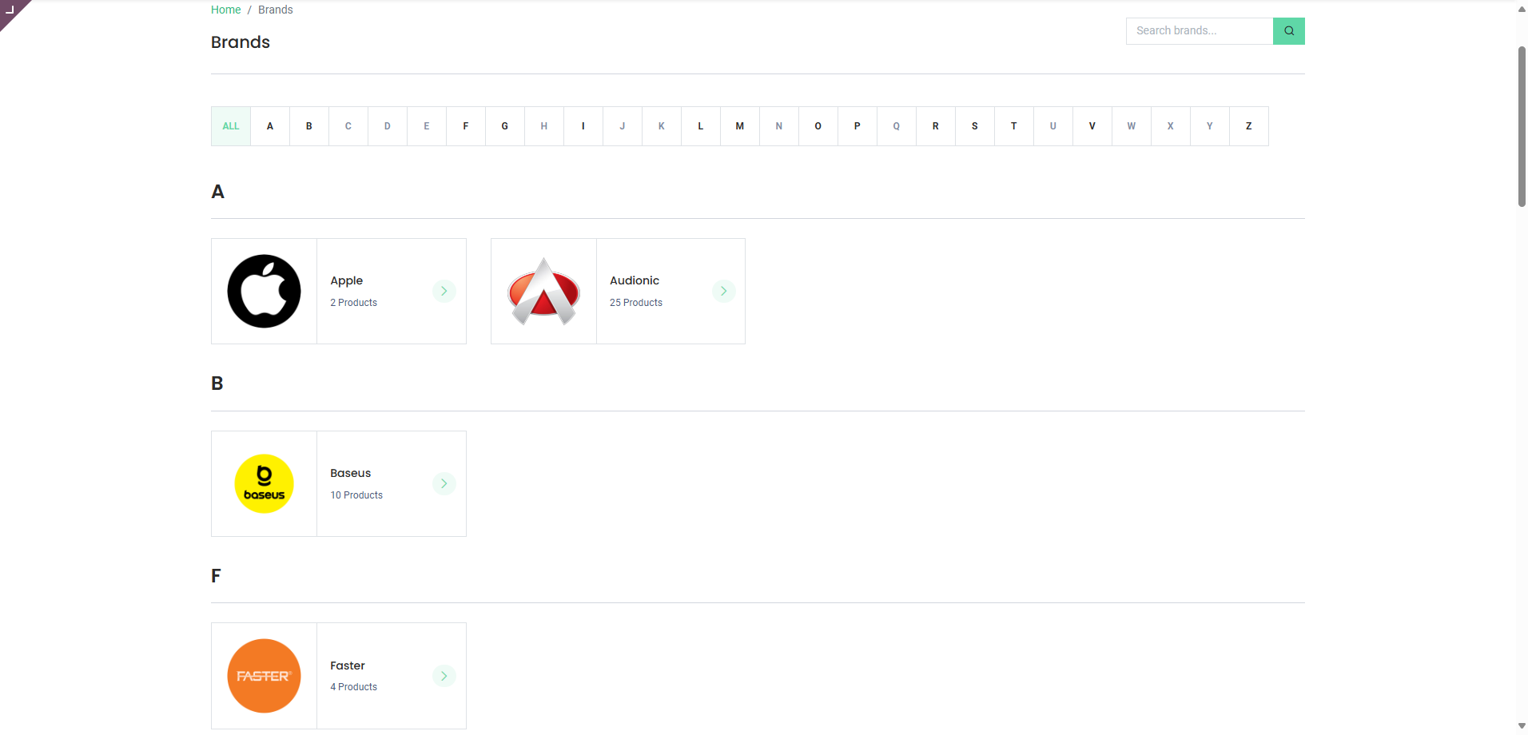This screenshot has width=1528, height=735.
Task: Click the '4 Products' text under Faster
Action: 353,687
